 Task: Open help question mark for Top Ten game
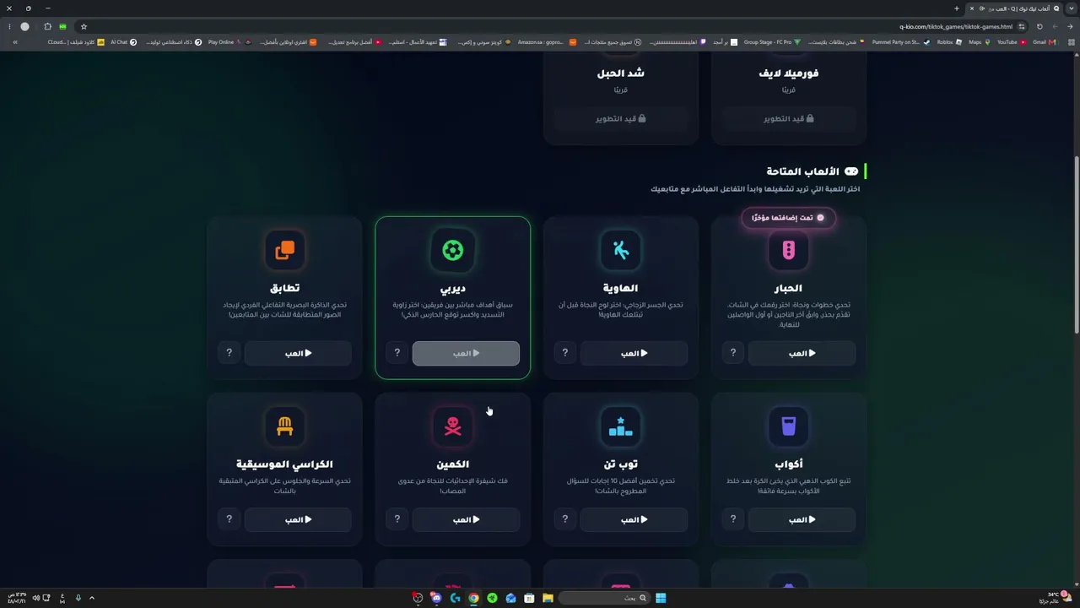point(564,519)
